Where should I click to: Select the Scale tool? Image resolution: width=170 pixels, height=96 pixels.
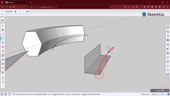3,55
